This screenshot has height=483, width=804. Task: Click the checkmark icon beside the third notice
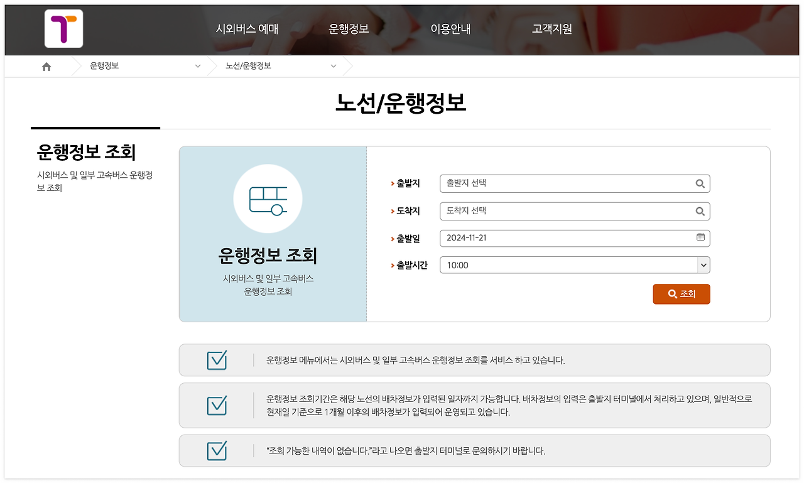(216, 450)
